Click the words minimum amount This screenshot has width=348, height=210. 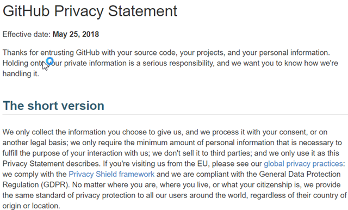click(166, 143)
